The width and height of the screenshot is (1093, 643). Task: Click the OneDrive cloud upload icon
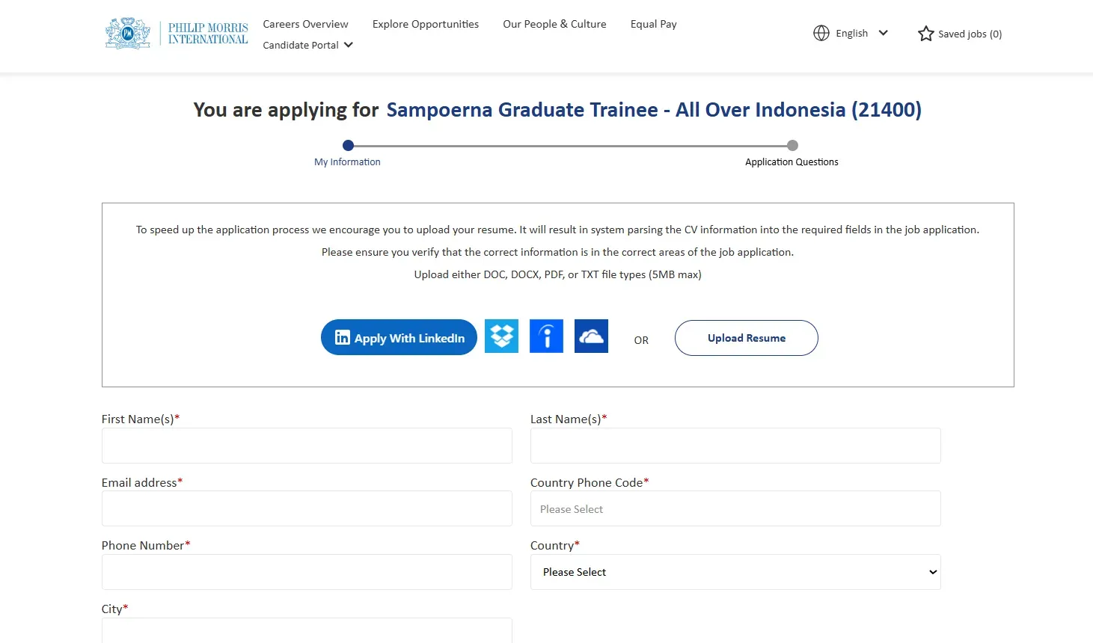pyautogui.click(x=591, y=336)
